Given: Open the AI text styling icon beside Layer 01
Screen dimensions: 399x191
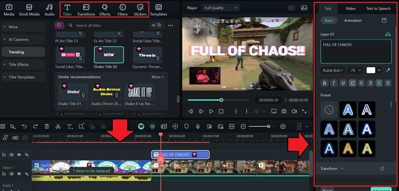Looking at the screenshot, I should (388, 34).
